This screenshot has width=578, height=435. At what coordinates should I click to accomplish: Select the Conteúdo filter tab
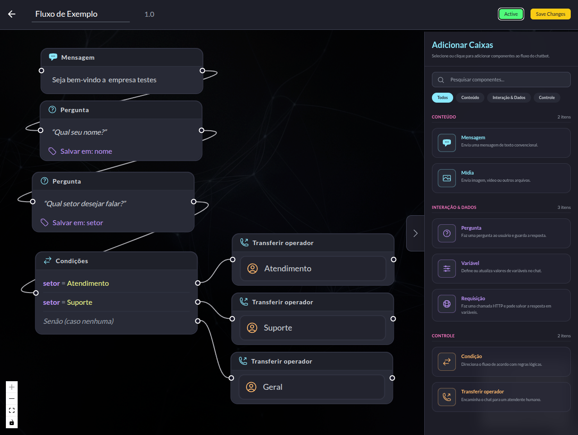tap(470, 98)
